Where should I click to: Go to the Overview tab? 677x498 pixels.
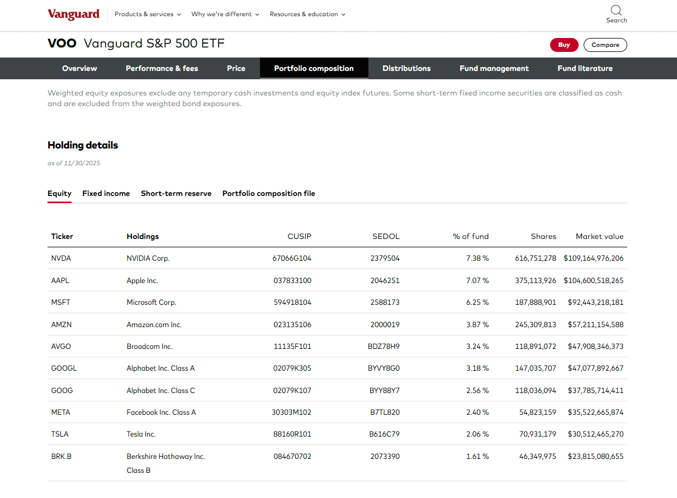coord(79,69)
